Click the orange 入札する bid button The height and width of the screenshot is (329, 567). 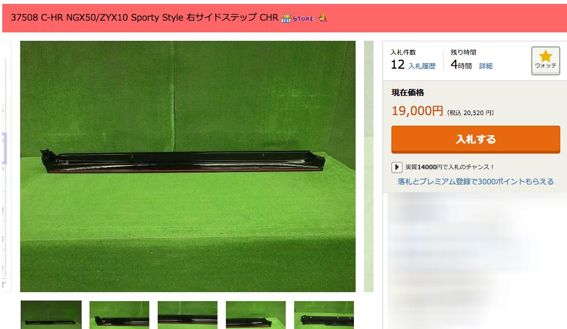point(475,140)
